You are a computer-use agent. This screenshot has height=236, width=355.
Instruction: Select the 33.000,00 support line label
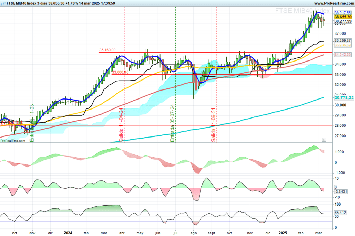(x=120, y=72)
